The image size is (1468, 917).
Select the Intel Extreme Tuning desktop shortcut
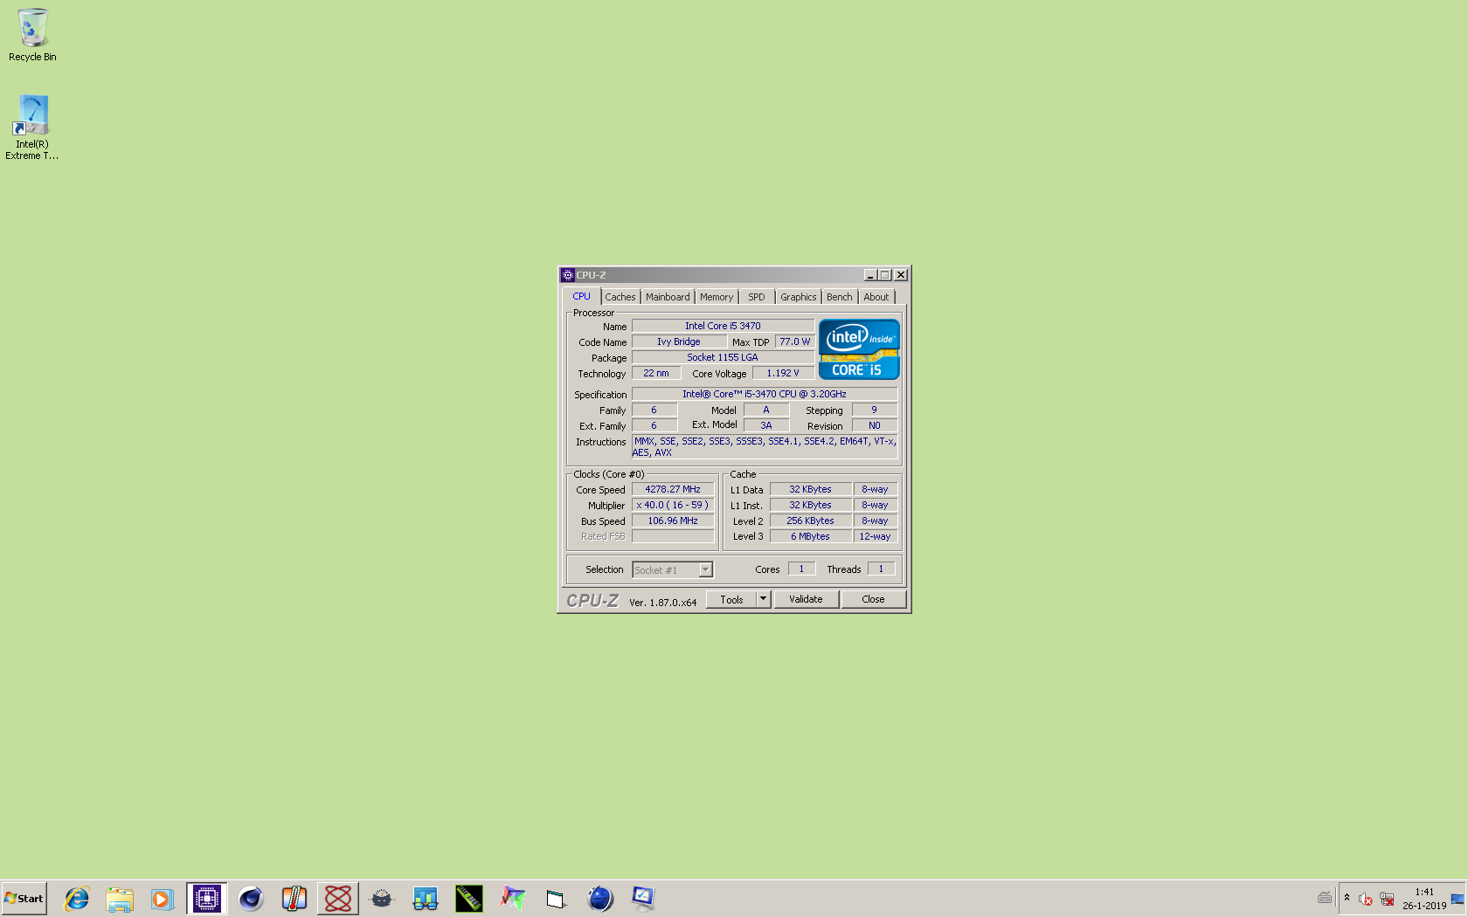tap(32, 128)
